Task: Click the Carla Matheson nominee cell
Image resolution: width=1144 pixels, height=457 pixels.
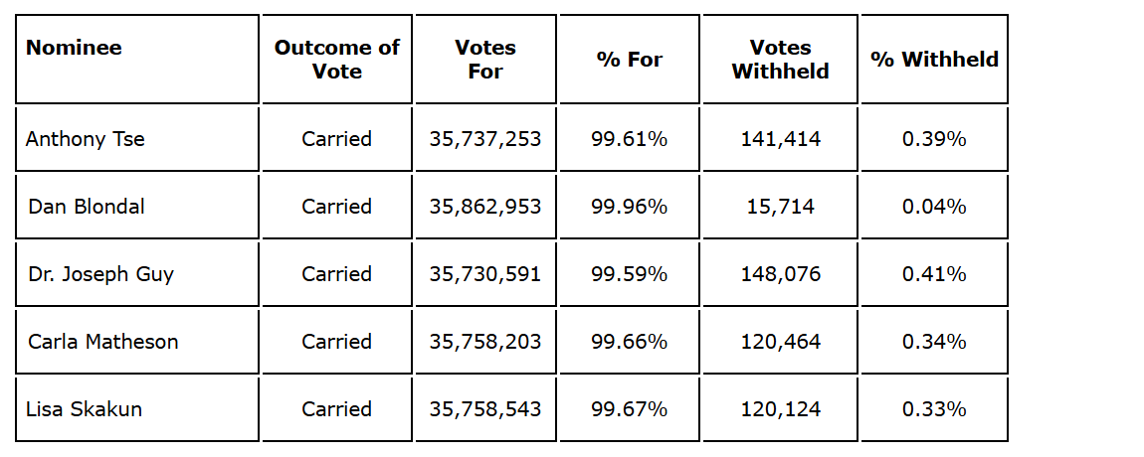Action: point(103,342)
